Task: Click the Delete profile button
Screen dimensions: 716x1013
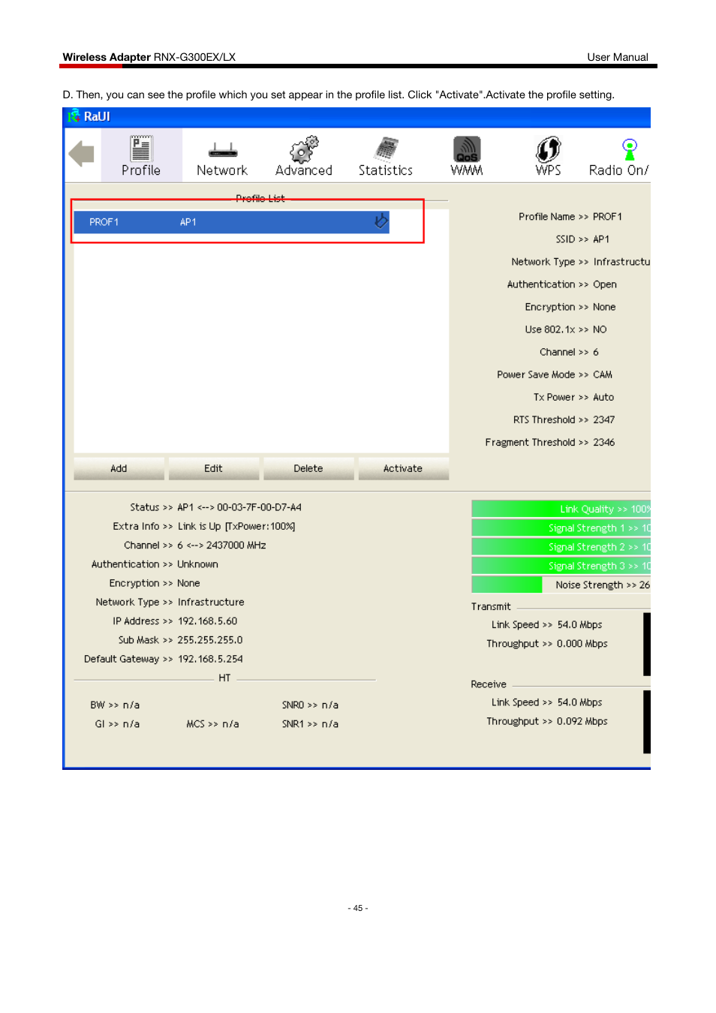Action: pyautogui.click(x=308, y=468)
